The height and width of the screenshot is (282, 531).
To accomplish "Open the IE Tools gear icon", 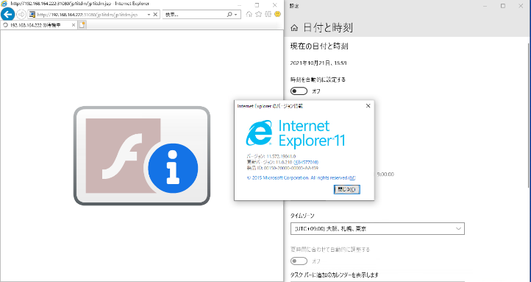I will point(268,14).
